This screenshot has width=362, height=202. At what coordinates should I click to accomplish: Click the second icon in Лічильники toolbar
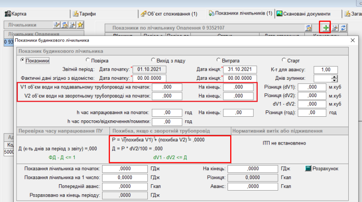pyautogui.click(x=65, y=25)
